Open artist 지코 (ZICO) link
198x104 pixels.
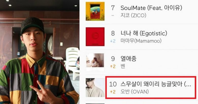(x=134, y=15)
